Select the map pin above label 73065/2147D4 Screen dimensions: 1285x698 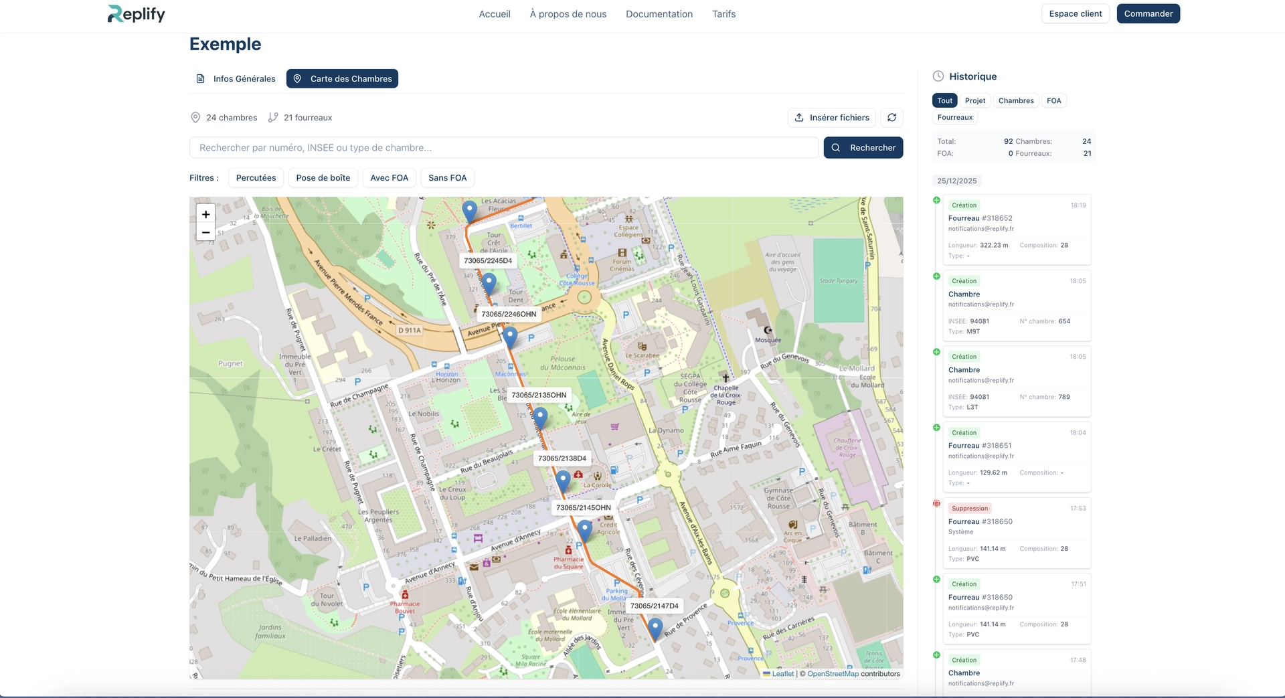584,530
